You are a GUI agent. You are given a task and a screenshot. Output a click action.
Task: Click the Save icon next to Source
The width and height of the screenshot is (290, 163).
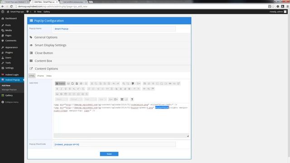pyautogui.click(x=68, y=83)
